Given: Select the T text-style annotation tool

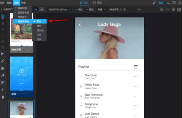Looking at the screenshot, I should point(3,29).
